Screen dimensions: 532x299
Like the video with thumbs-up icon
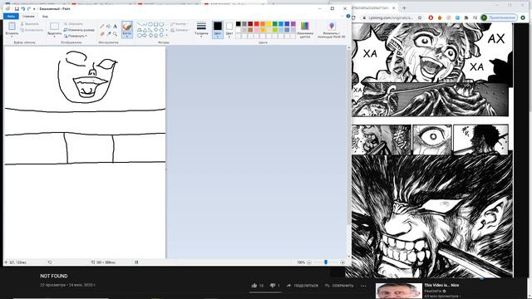tap(254, 286)
